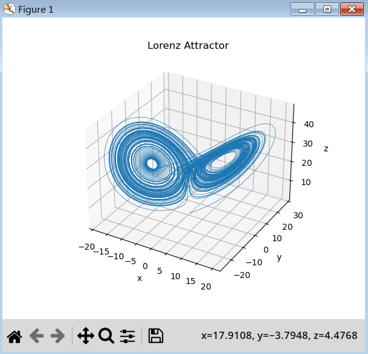This screenshot has width=368, height=354.
Task: Maximize the Figure 1 window
Action: point(327,9)
